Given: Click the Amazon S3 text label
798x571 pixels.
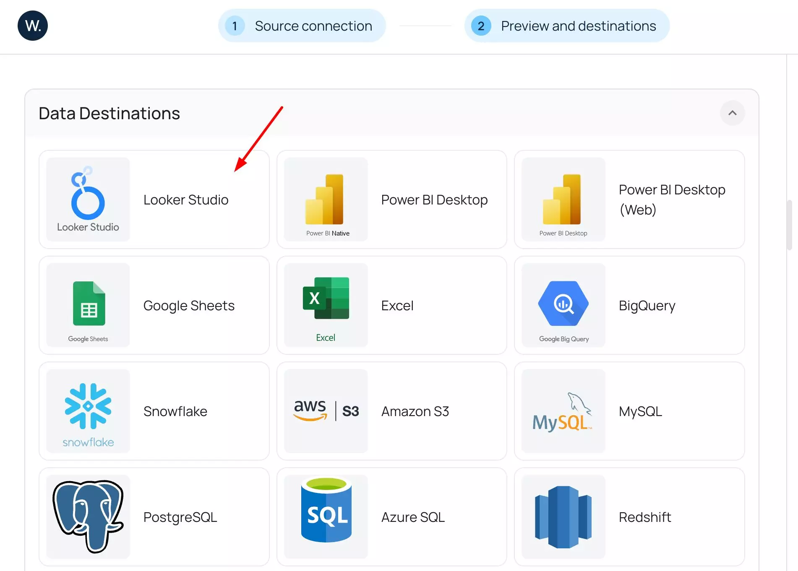Looking at the screenshot, I should [x=415, y=411].
